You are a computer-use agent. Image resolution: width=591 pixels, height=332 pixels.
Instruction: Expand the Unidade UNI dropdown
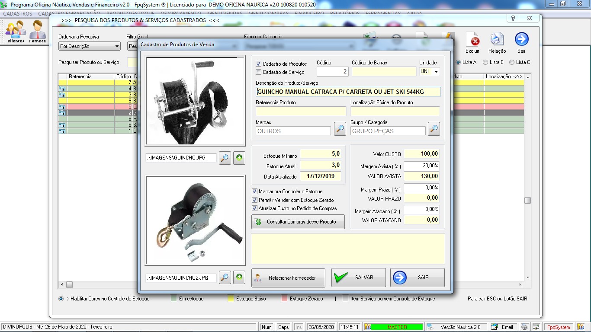(x=436, y=71)
